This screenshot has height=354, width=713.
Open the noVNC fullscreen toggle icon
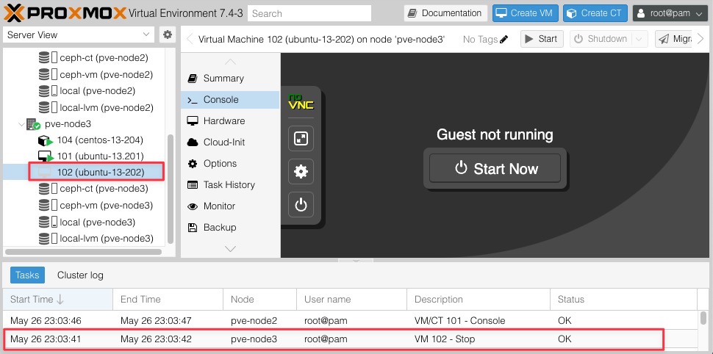(301, 138)
